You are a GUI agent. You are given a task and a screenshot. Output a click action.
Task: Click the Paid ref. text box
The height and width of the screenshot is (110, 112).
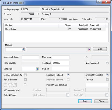(61, 69)
